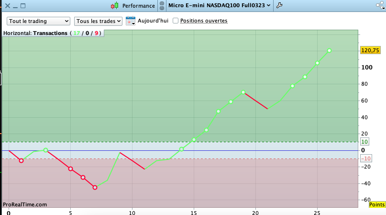Select the green point at transaction 3
Screen dimensions: 386x215
coord(45,150)
